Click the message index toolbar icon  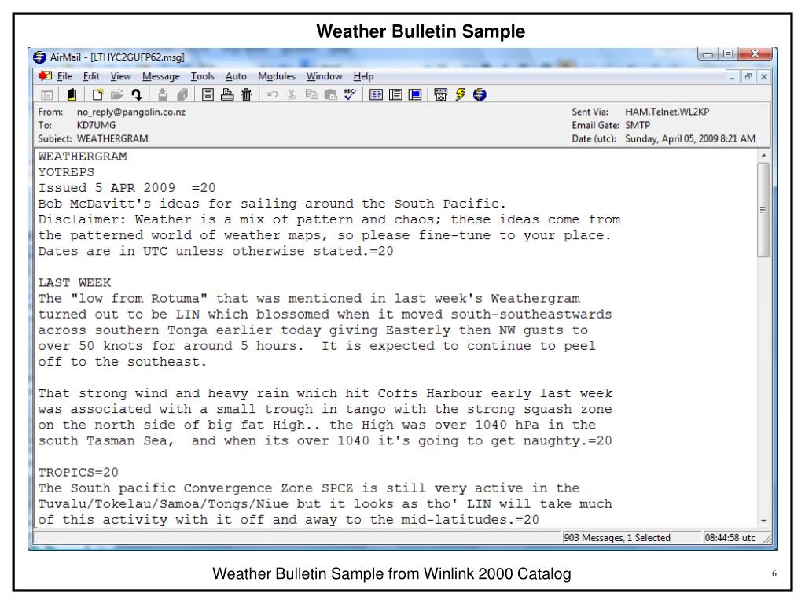(x=46, y=95)
